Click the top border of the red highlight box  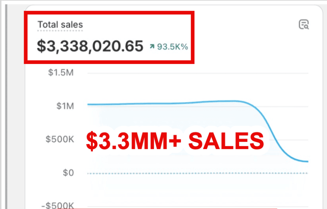click(x=109, y=12)
